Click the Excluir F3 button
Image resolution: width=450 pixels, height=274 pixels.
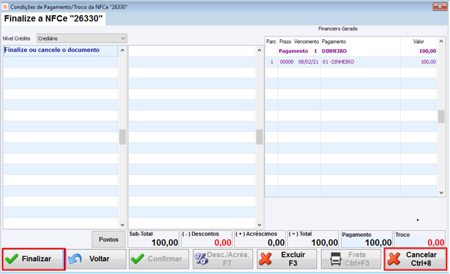click(286, 259)
